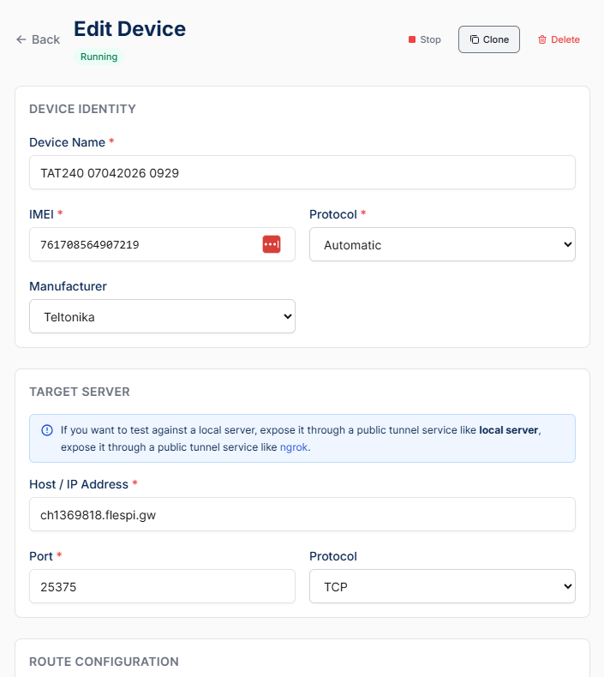Click the Edit Device page title

coord(129,28)
